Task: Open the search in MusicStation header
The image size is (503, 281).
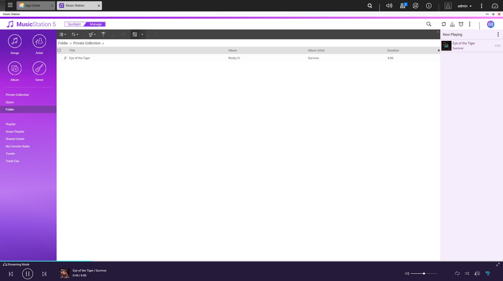Action: point(429,24)
